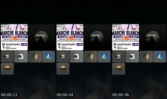167x99 pixels.
Task: Tap the location pin icon in the 00:00:24 frame poster
Action: point(59,48)
